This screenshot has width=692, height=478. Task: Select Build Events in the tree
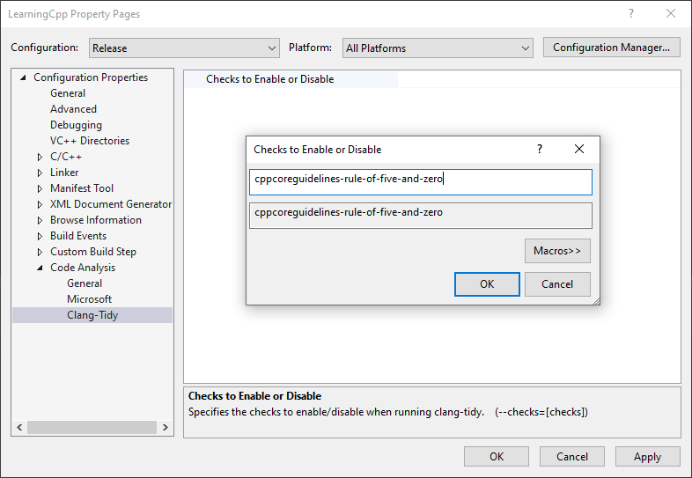tap(78, 236)
